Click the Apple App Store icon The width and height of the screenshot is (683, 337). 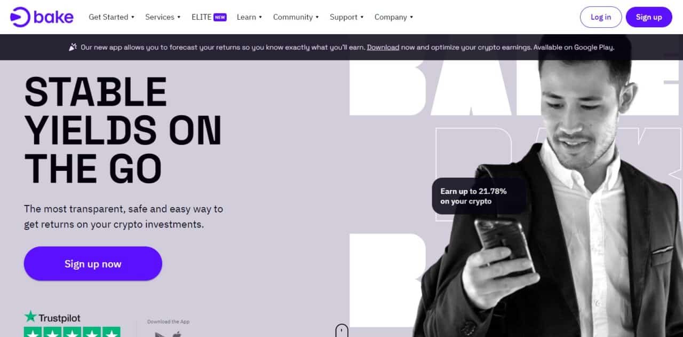coord(177,334)
